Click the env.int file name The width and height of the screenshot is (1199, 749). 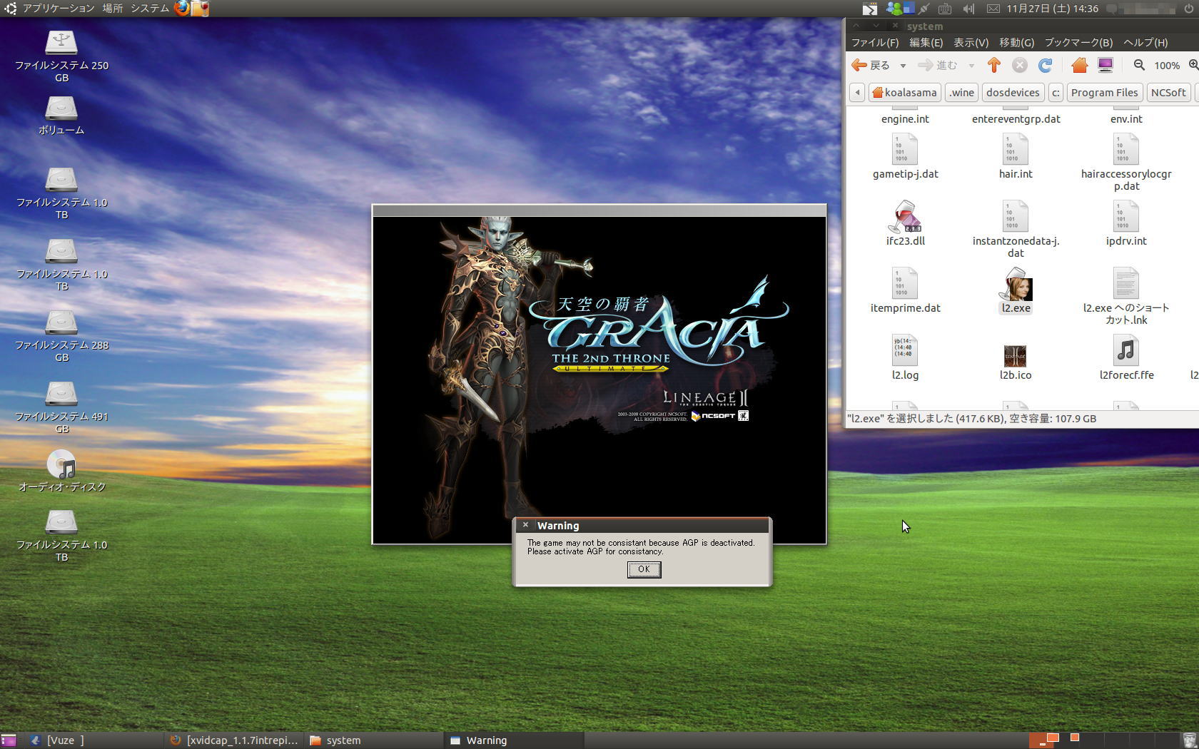click(x=1126, y=119)
